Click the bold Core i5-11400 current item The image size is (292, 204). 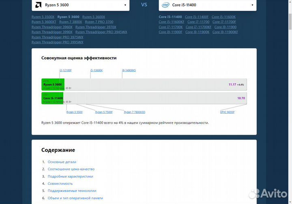pos(170,17)
